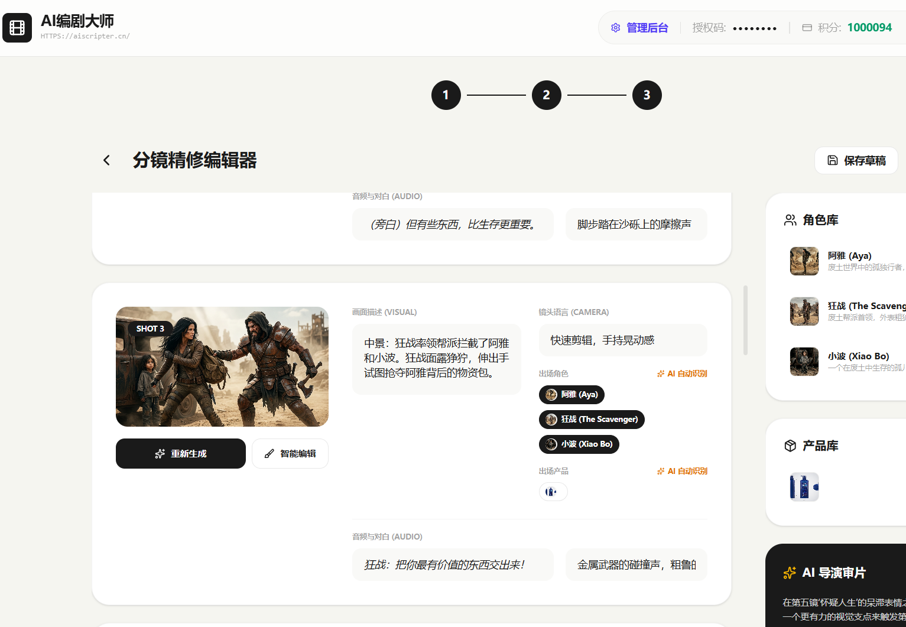Click the 积分 credits card icon

(x=807, y=28)
